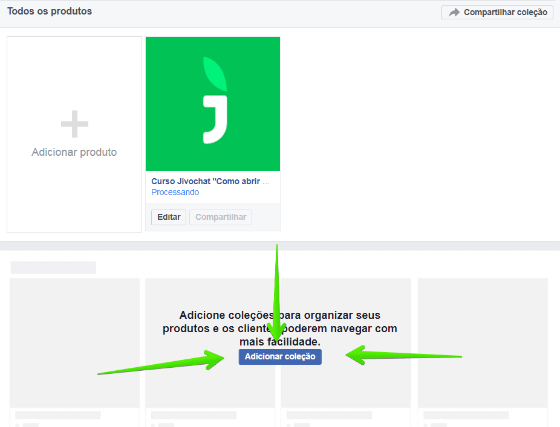Click the Adicionar coleção button
Viewport: 560px width, 427px height.
tap(280, 357)
